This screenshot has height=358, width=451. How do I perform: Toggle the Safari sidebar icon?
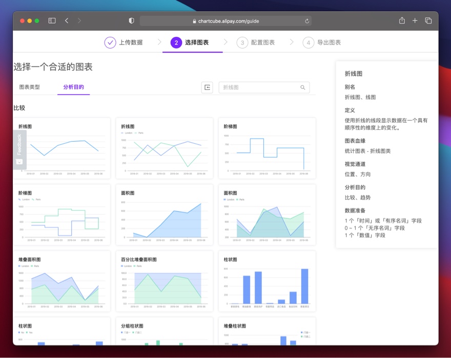click(52, 21)
